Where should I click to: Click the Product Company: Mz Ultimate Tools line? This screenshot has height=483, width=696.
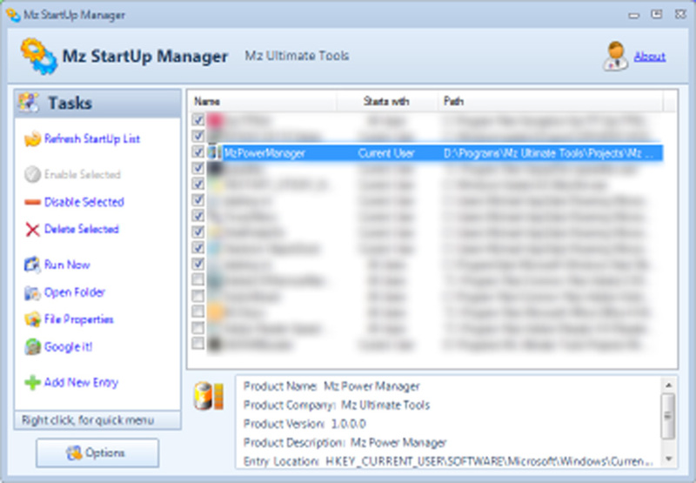[x=337, y=405]
